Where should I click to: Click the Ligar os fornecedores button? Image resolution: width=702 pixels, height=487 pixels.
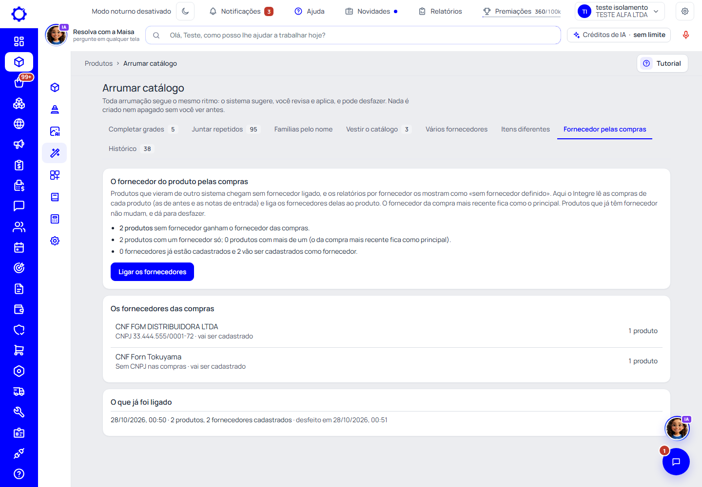click(x=152, y=272)
